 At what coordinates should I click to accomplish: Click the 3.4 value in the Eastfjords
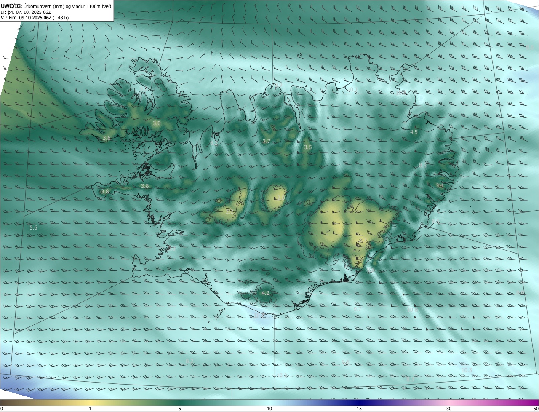[440, 186]
